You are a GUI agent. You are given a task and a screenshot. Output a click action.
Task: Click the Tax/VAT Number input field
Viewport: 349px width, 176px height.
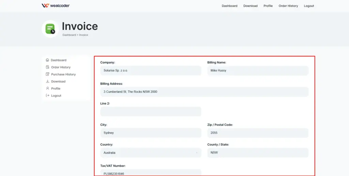(x=151, y=173)
